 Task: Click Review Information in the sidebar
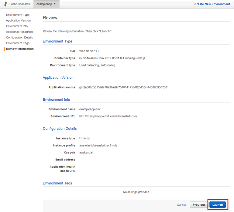click(20, 49)
